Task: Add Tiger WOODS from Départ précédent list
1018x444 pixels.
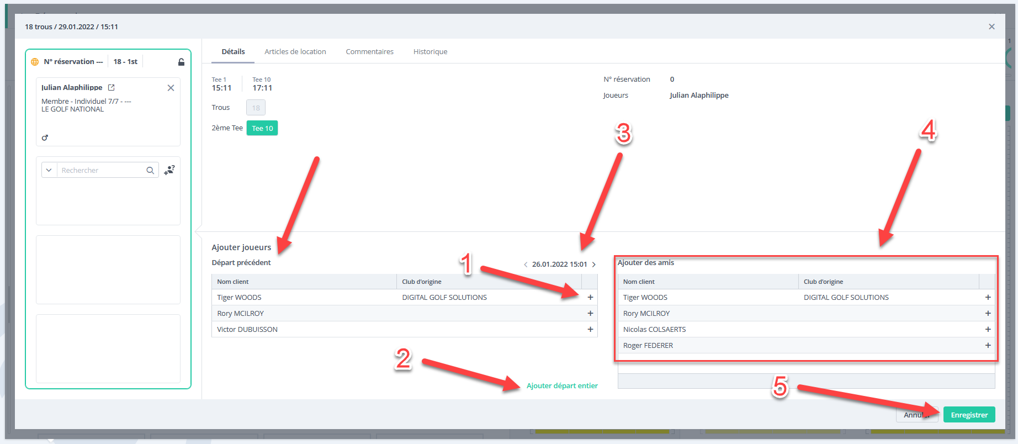Action: (590, 297)
